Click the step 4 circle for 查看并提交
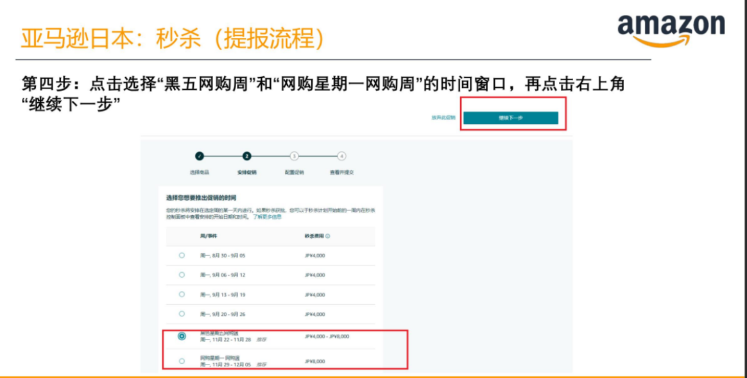747x378 pixels. [341, 155]
